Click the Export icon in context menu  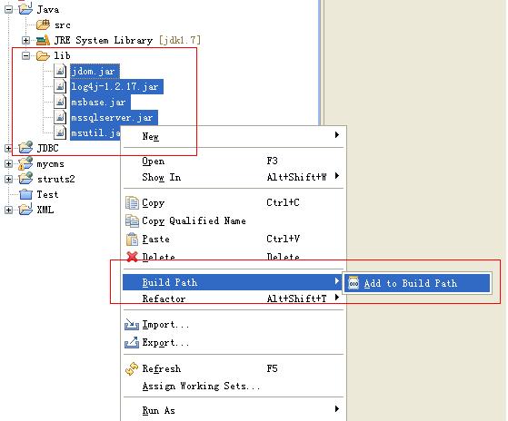click(132, 342)
